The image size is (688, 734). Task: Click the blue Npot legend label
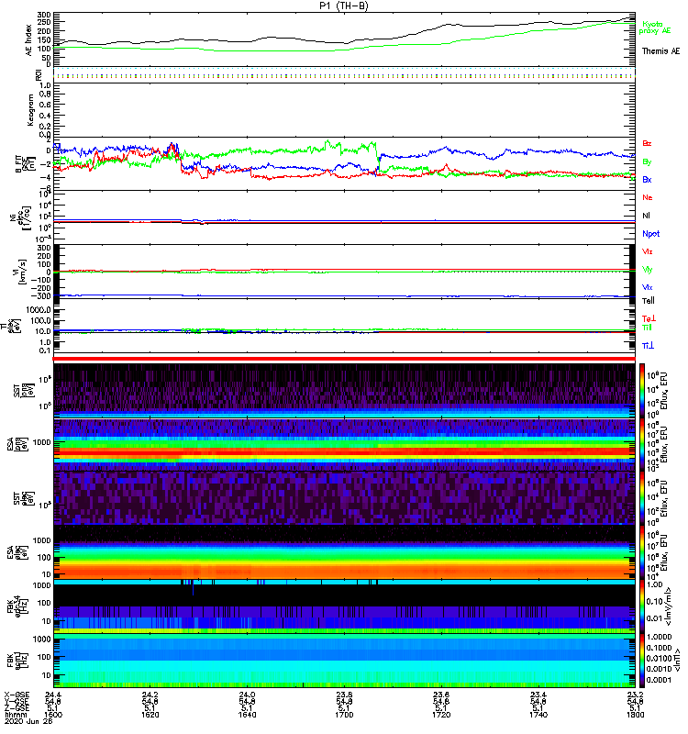651,234
